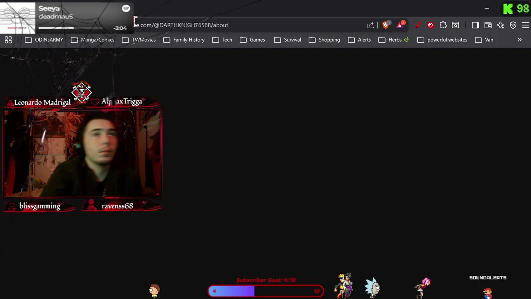This screenshot has width=531, height=299.
Task: Open the Manga/Comics bookmark folder
Action: [x=93, y=40]
